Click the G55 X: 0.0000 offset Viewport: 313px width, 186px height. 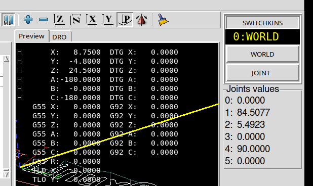(x=66, y=107)
